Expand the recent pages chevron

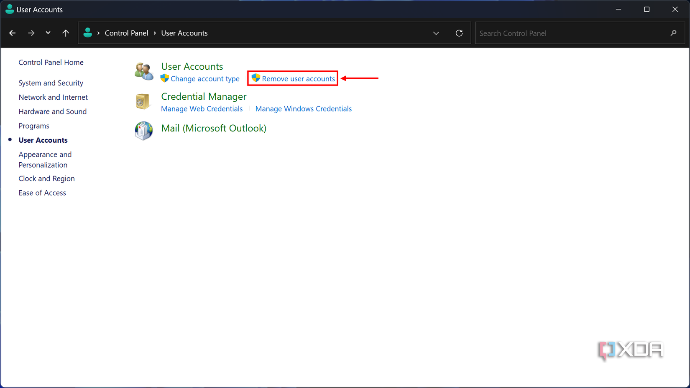click(x=48, y=33)
